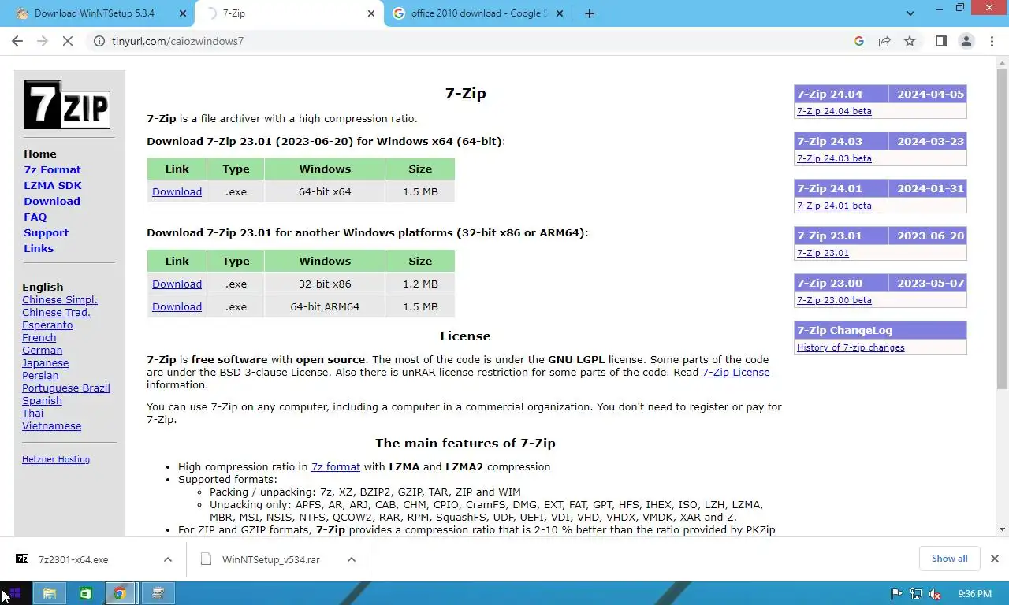1009x605 pixels.
Task: Open 7-Zip 24.03 beta news link
Action: pyautogui.click(x=834, y=158)
